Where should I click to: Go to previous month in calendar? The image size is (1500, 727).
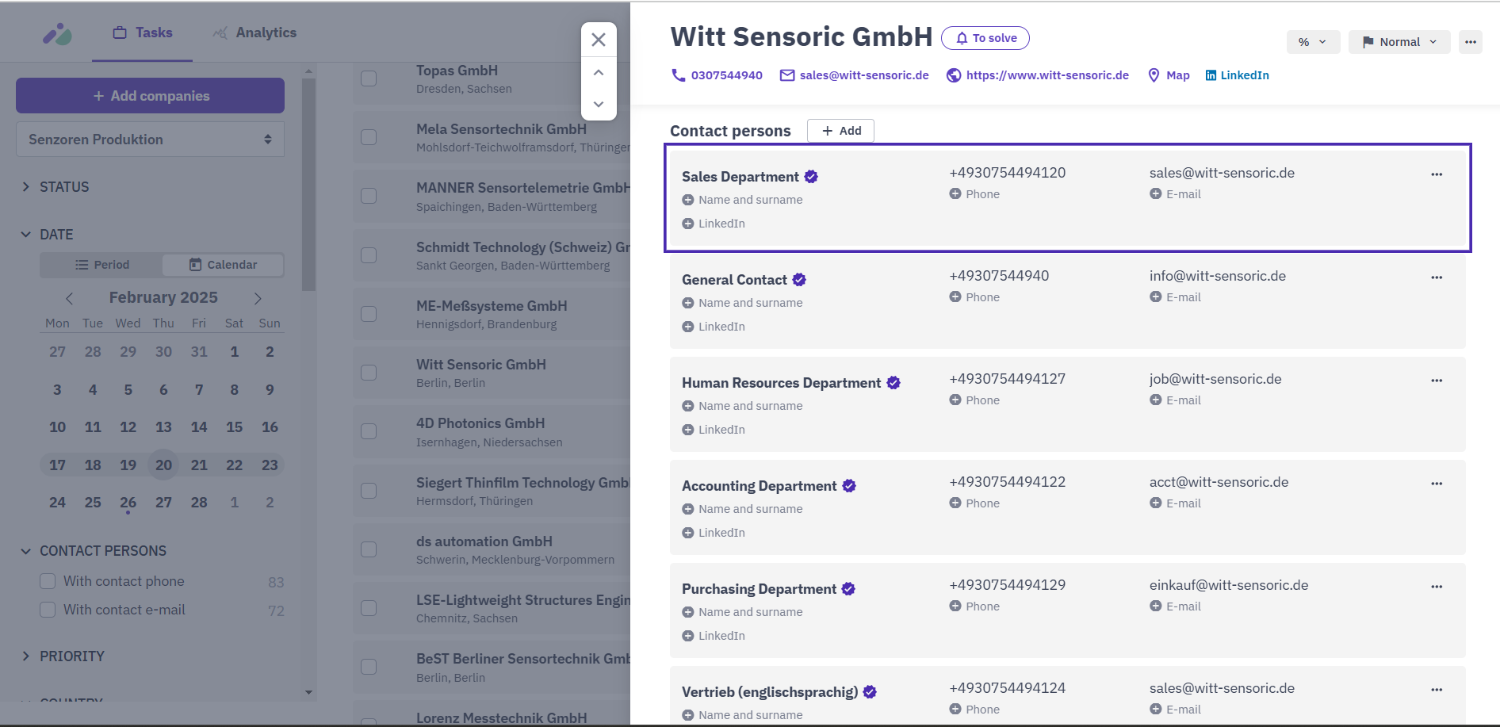tap(69, 298)
